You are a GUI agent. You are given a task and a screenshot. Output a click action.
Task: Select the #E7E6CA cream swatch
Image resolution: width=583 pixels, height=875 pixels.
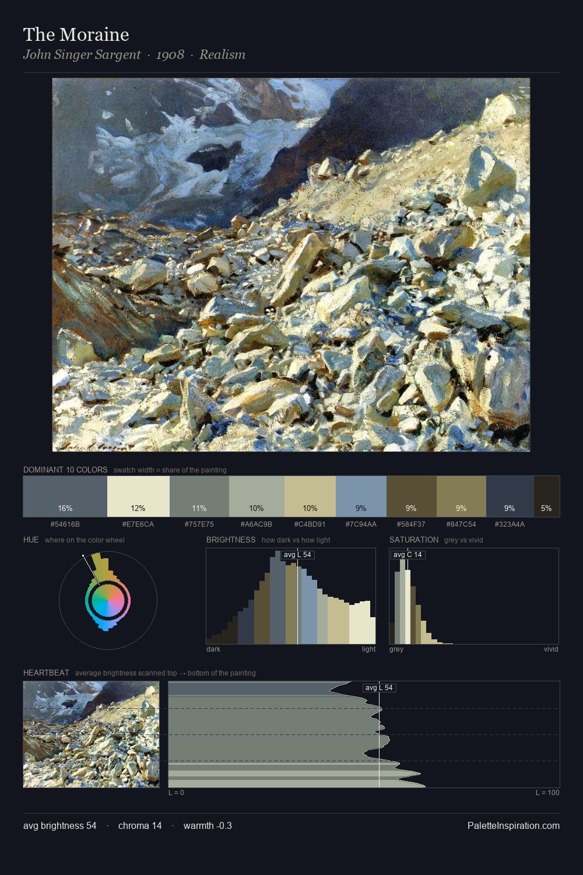pyautogui.click(x=138, y=496)
